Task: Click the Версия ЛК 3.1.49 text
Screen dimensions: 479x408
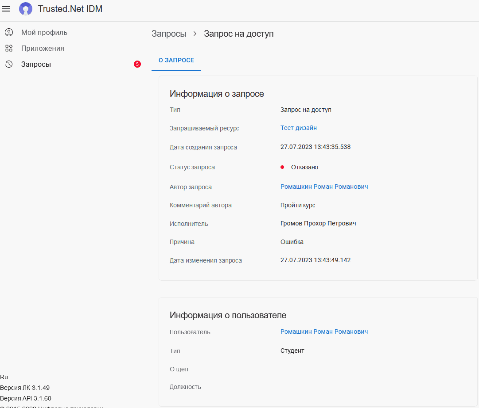Action: (x=25, y=388)
